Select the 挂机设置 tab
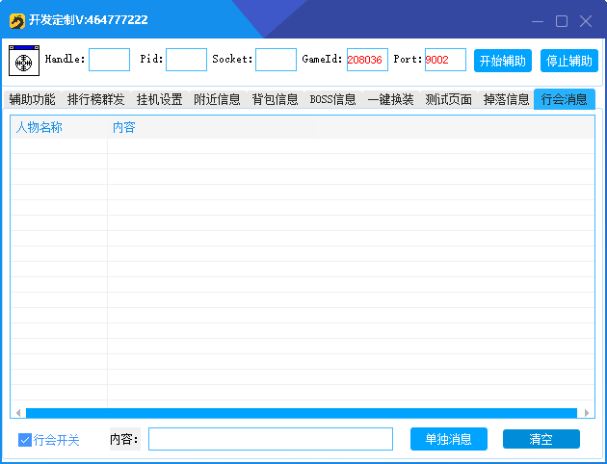 [x=159, y=99]
